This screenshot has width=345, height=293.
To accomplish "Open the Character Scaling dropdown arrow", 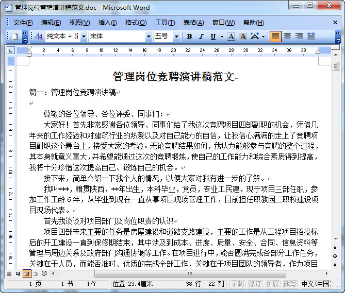I will pos(263,37).
